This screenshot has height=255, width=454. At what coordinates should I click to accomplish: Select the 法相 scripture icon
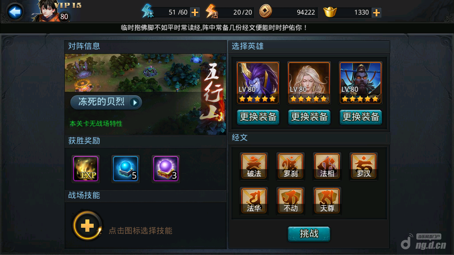click(327, 166)
